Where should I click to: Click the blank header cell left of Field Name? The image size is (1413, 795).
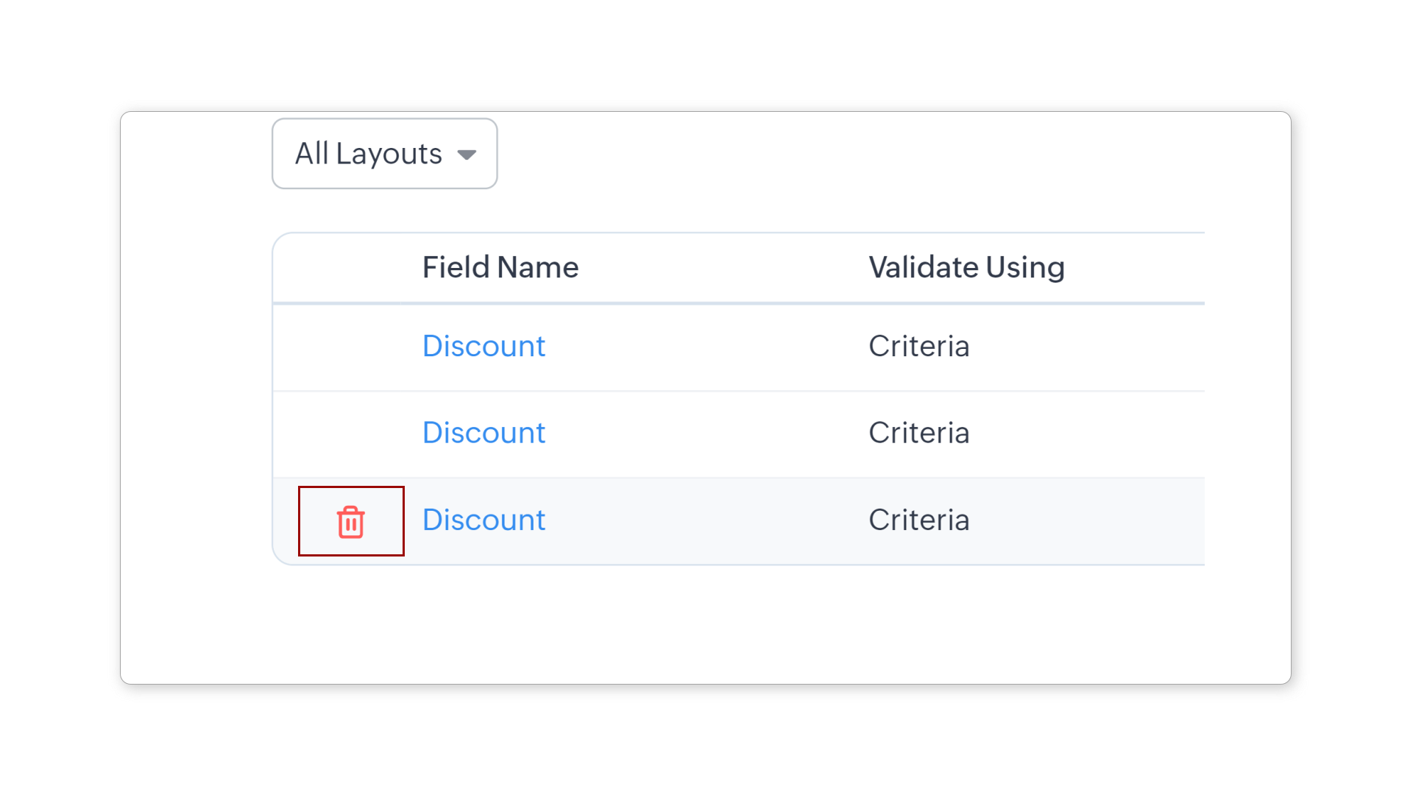pos(347,267)
